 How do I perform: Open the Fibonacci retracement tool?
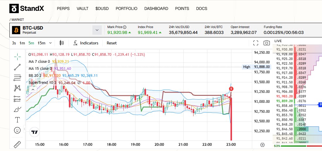pos(18,78)
